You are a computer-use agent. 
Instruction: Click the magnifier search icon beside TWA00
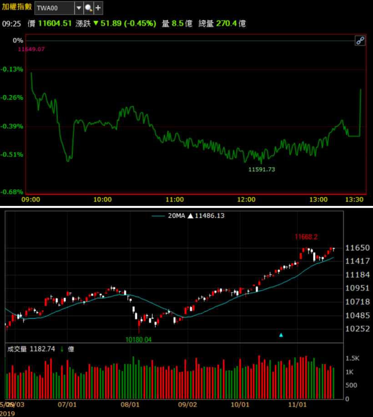(x=88, y=8)
